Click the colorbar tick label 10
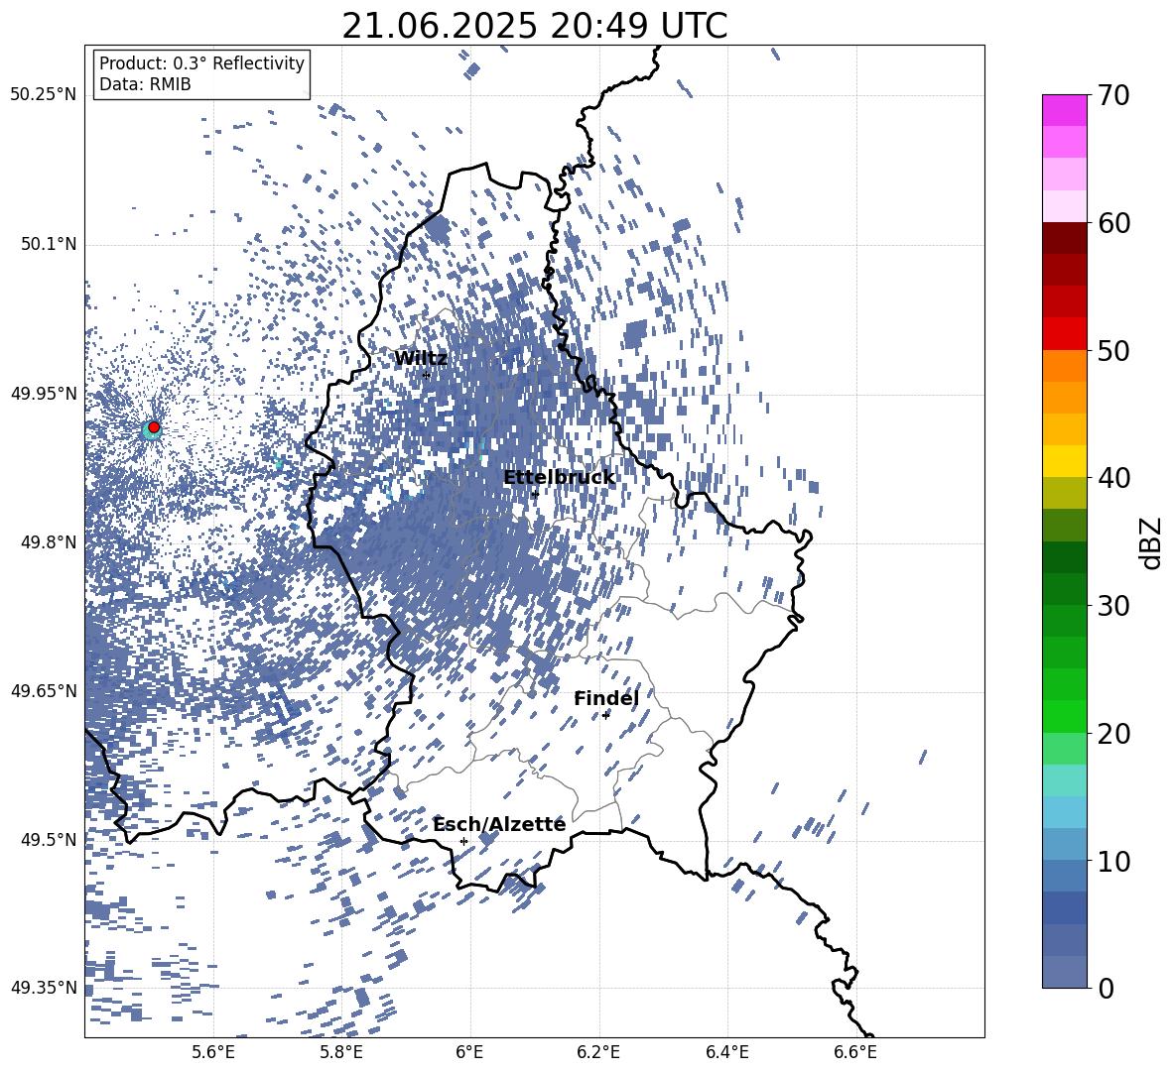 click(x=1113, y=861)
